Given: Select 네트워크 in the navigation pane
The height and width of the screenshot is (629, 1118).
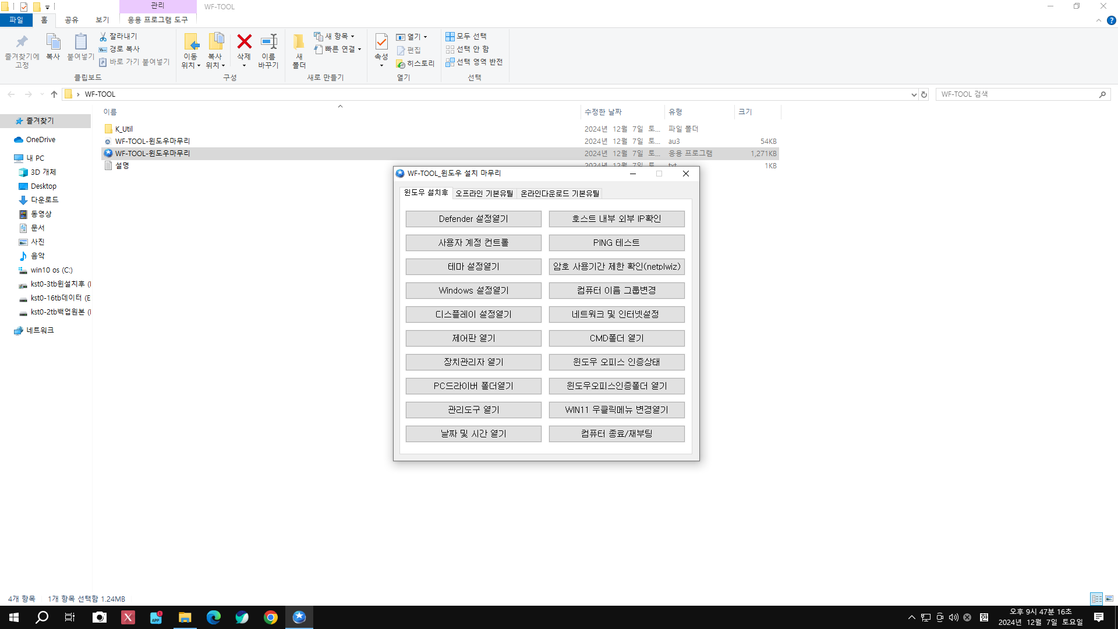Looking at the screenshot, I should click(40, 330).
